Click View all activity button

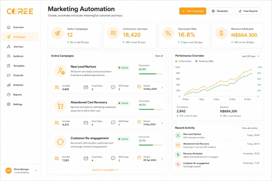pos(250,128)
